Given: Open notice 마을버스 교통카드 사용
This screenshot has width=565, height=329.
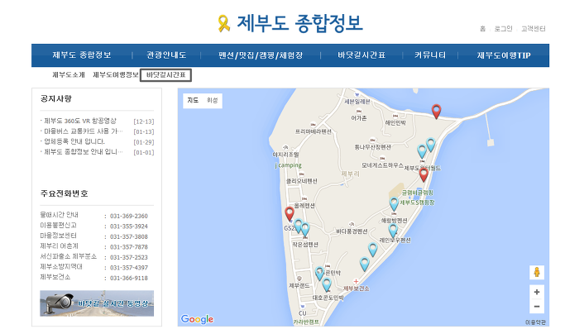Looking at the screenshot, I should click(84, 131).
